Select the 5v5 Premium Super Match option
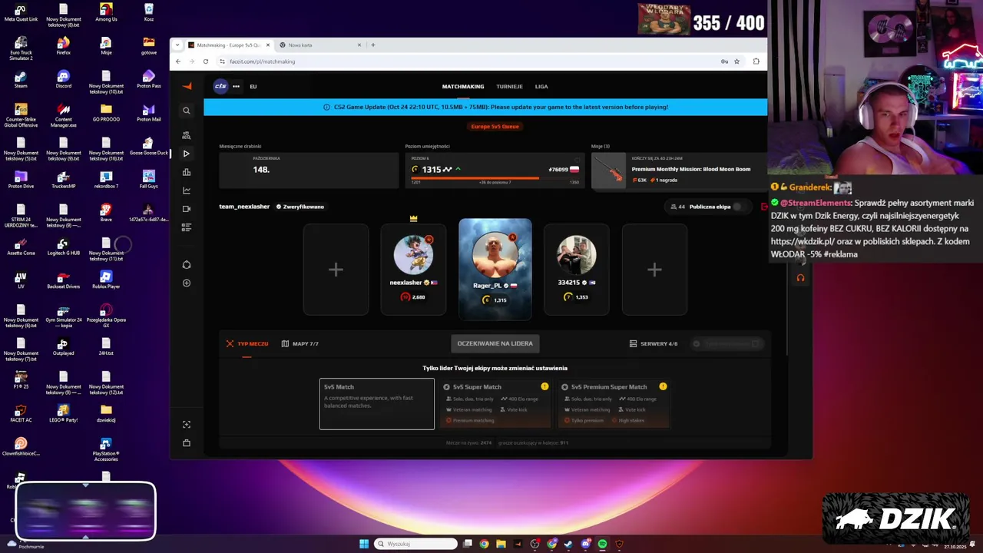This screenshot has height=553, width=983. (614, 403)
